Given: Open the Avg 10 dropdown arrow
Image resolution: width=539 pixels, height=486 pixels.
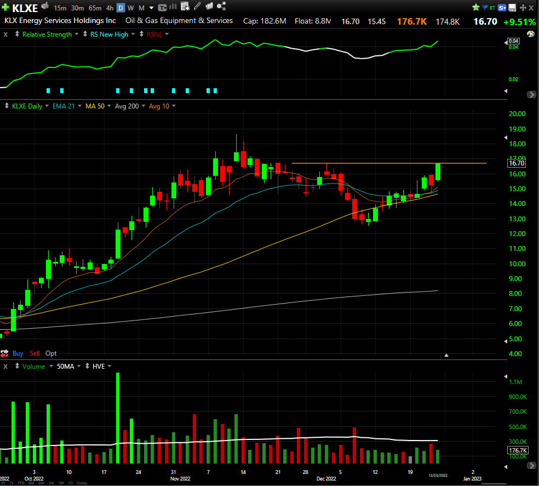Looking at the screenshot, I should (x=174, y=106).
